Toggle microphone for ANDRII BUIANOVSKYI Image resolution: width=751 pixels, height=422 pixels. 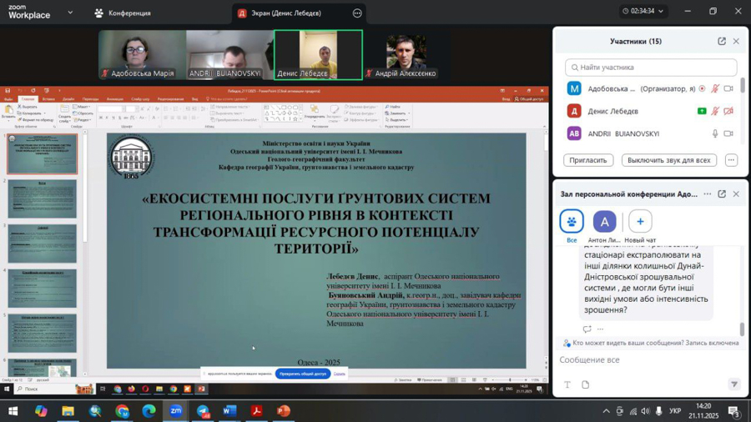[x=715, y=133]
